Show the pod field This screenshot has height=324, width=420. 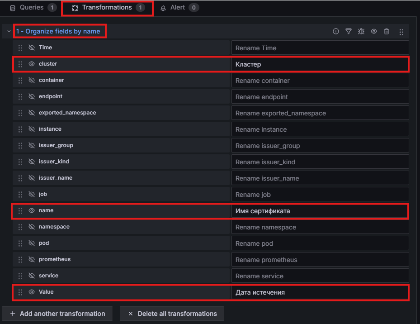[x=32, y=243]
